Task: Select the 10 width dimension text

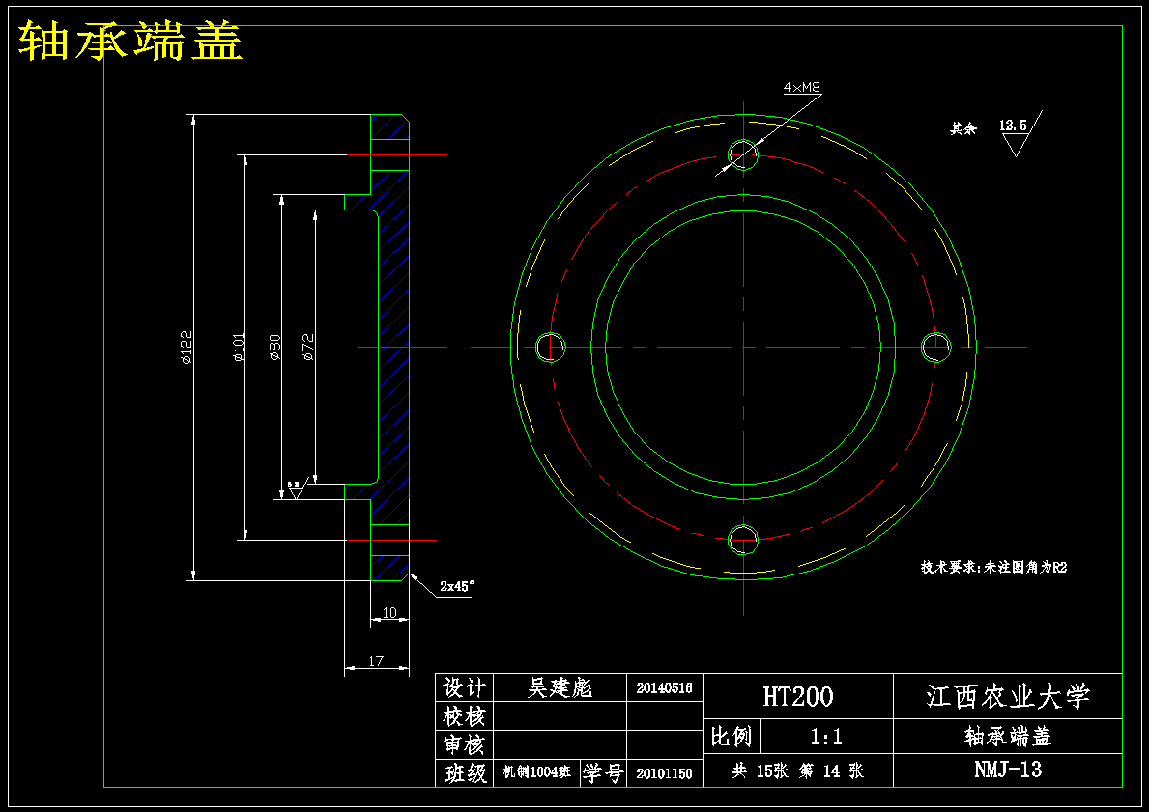Action: 389,613
